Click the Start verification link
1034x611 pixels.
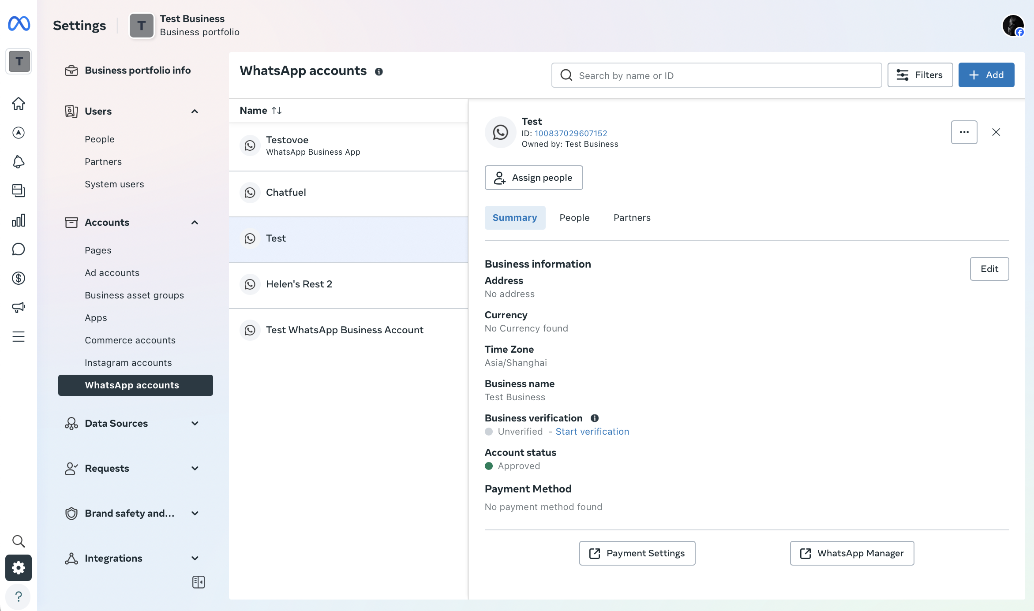[x=592, y=432]
